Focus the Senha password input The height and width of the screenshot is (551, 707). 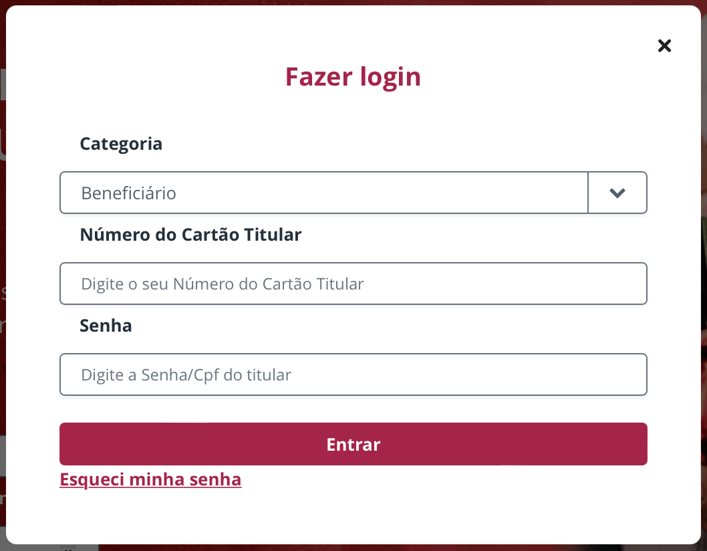click(x=353, y=374)
